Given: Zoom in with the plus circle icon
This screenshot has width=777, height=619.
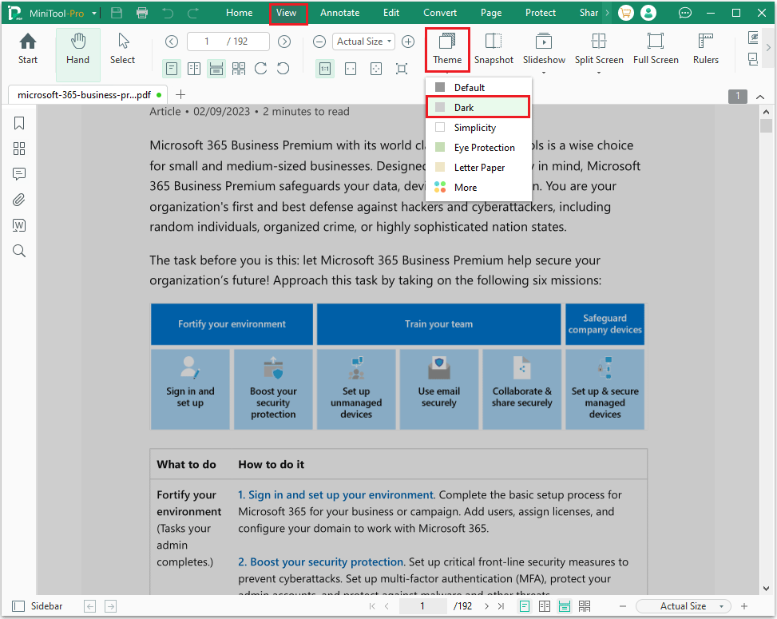Looking at the screenshot, I should [408, 42].
